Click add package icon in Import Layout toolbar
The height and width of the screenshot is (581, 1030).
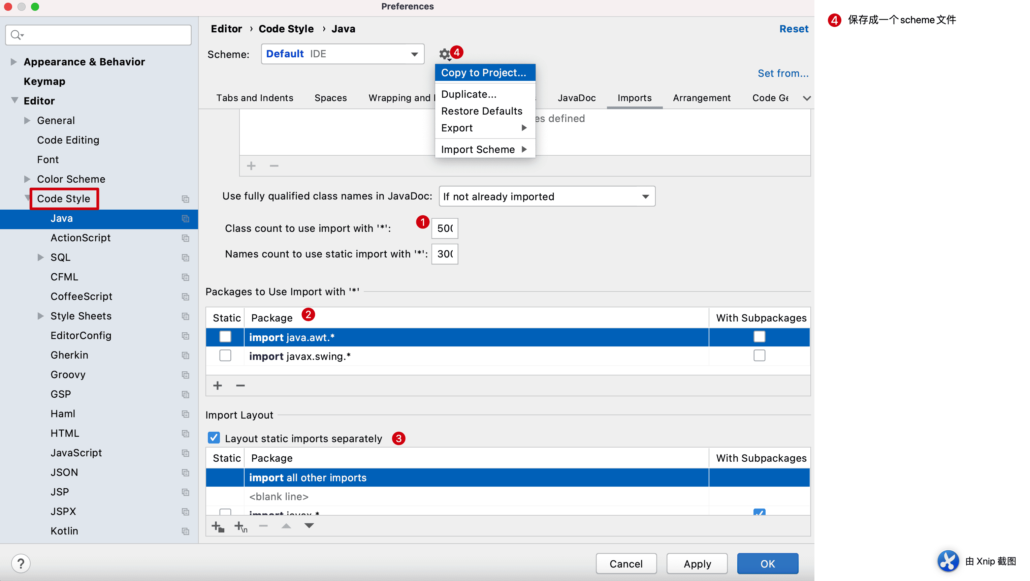[218, 526]
